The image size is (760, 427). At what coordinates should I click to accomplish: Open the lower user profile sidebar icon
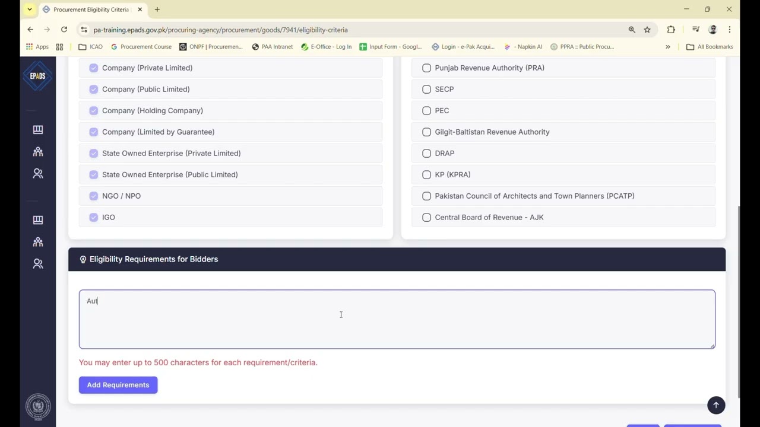38,264
